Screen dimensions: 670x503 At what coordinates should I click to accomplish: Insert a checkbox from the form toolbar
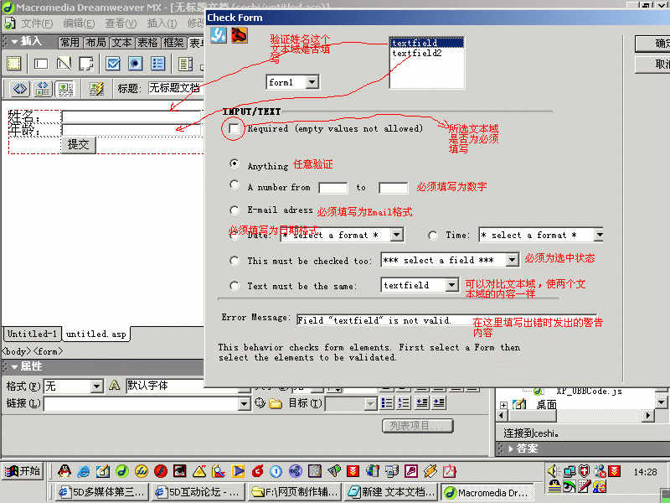(112, 64)
